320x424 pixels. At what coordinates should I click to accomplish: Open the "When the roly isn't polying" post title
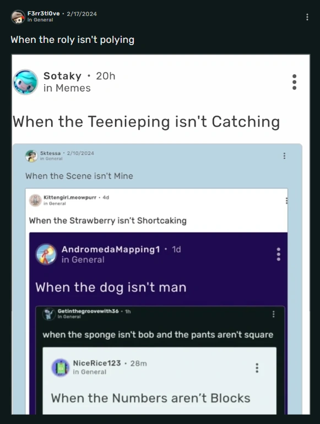pos(73,40)
